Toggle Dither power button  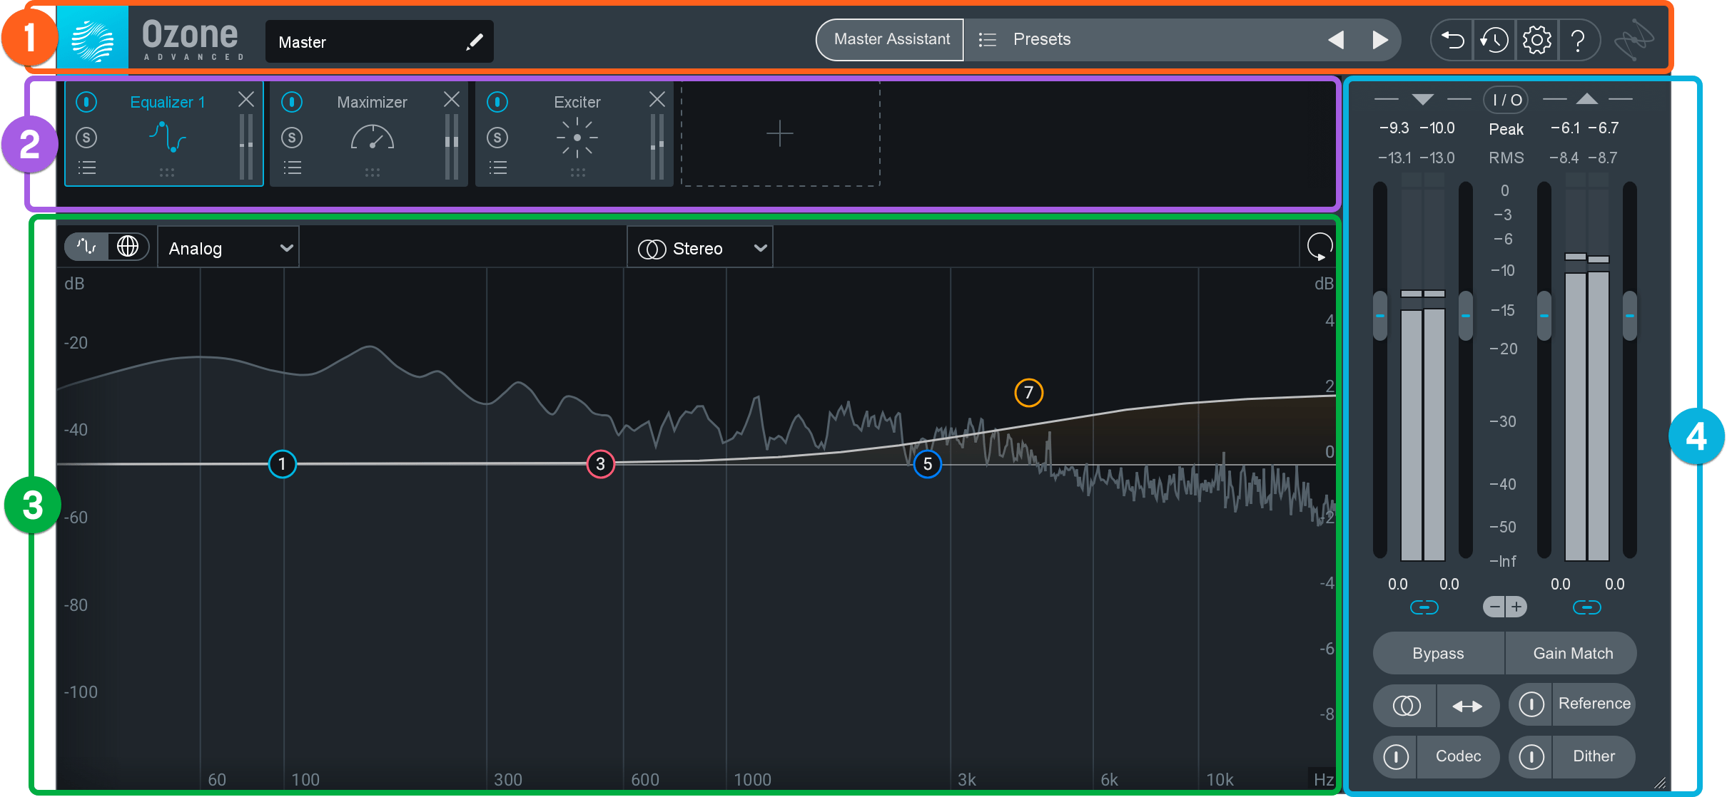pyautogui.click(x=1531, y=756)
